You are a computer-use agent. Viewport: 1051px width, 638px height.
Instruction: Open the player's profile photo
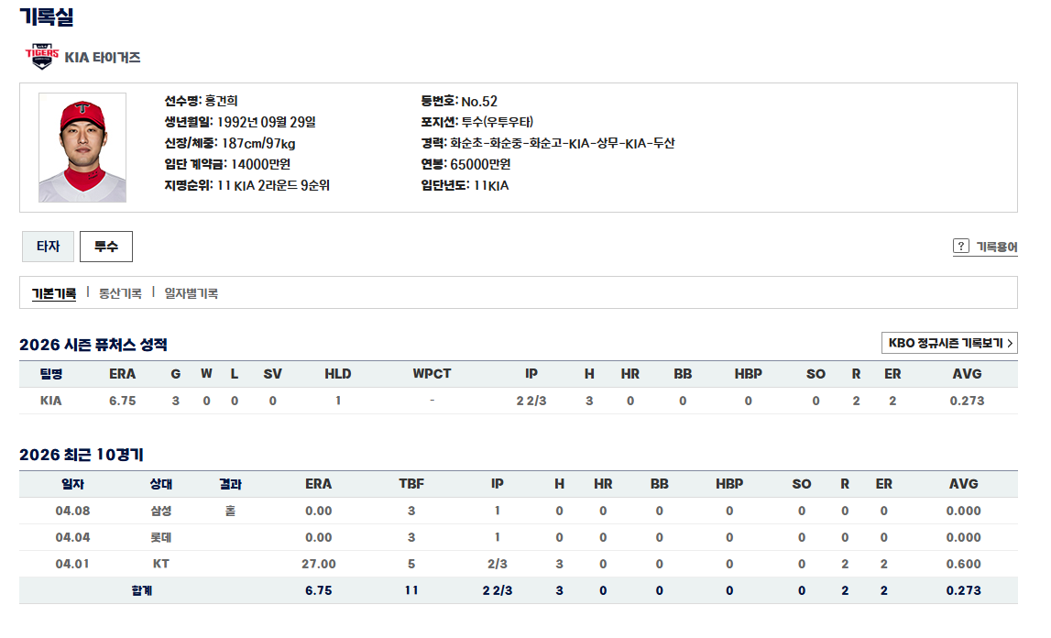coord(82,148)
